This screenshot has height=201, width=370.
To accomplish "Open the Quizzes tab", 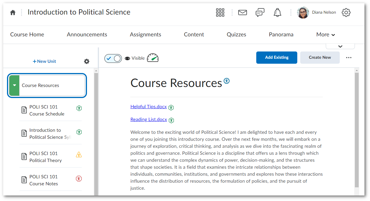I will click(236, 35).
